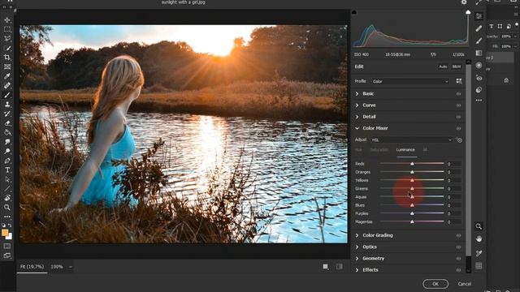Toggle Geometry panel visibility eye
Image resolution: width=520 pixels, height=292 pixels.
tap(458, 259)
